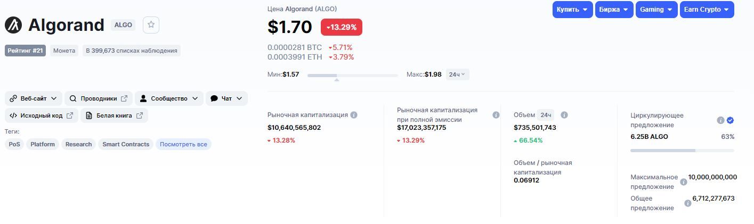Click the blue verified checkmark badge
The height and width of the screenshot is (224, 754).
730,120
